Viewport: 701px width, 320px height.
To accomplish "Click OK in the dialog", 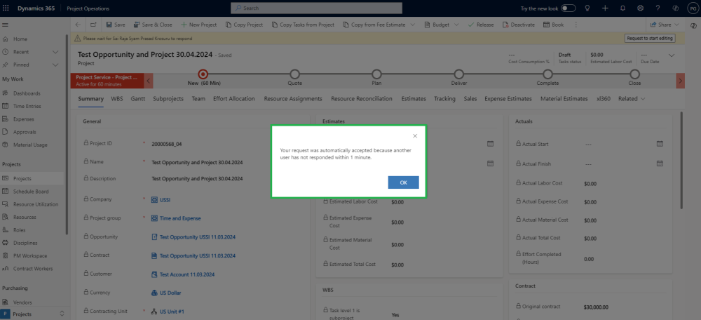I will point(403,182).
